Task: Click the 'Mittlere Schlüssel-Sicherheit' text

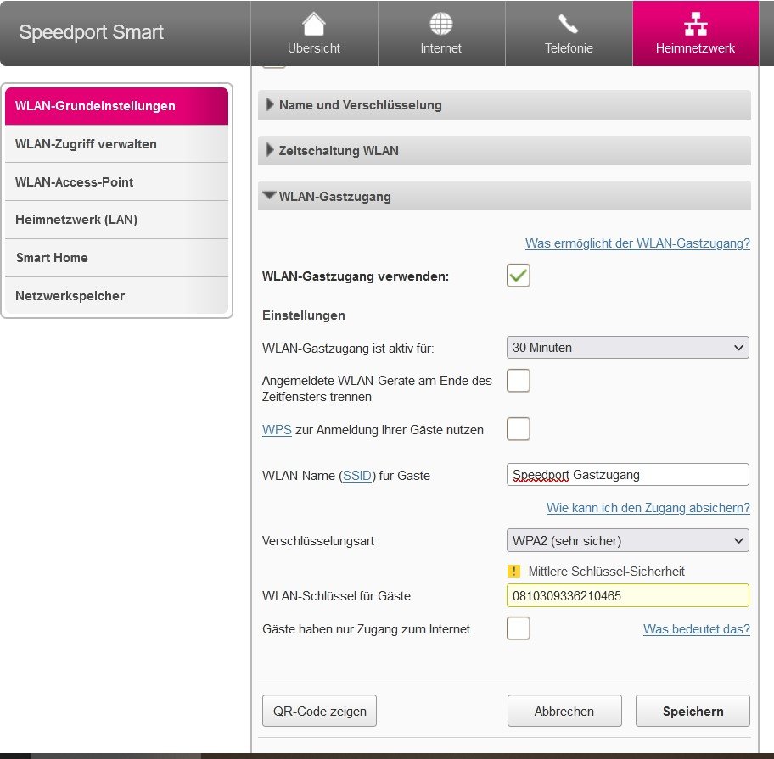Action: tap(606, 571)
